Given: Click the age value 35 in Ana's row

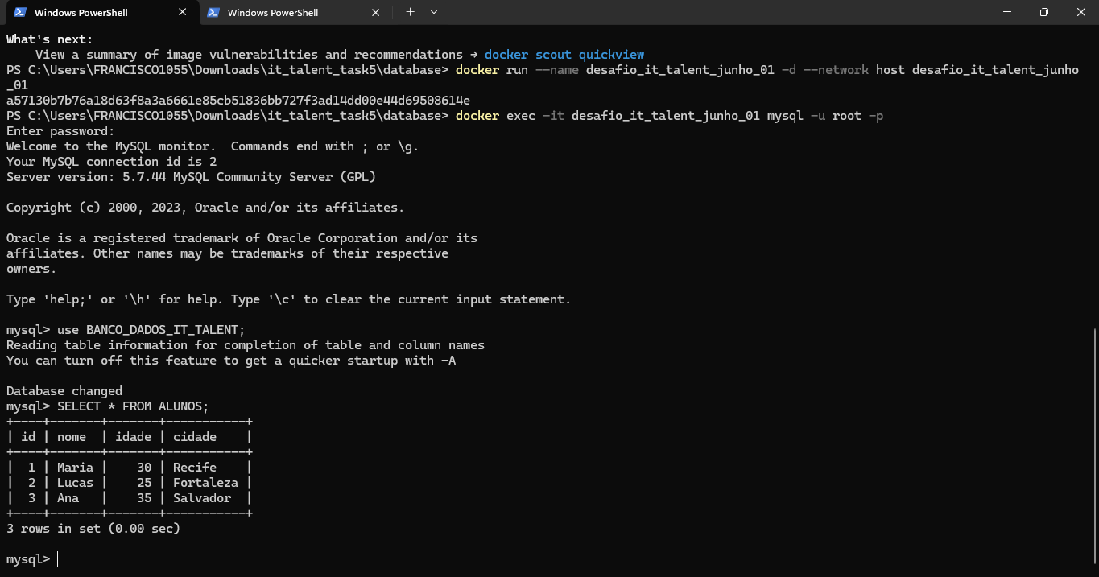Looking at the screenshot, I should click(144, 498).
